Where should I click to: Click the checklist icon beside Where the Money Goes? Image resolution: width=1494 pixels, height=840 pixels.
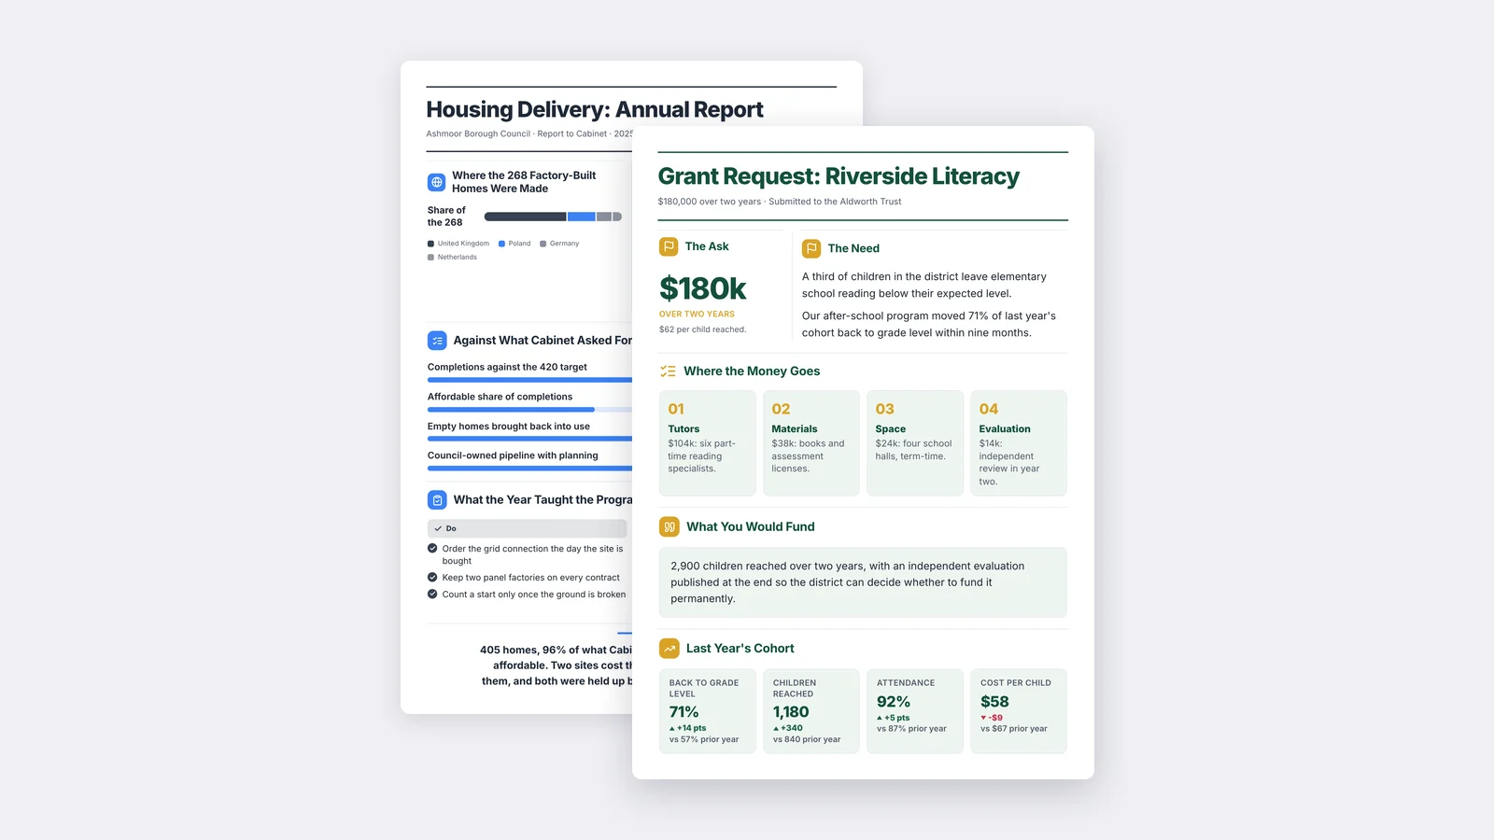click(668, 371)
